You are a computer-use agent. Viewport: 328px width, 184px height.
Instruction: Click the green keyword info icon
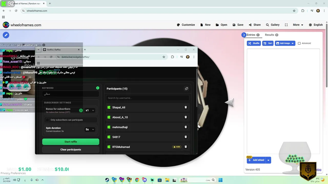click(x=98, y=88)
